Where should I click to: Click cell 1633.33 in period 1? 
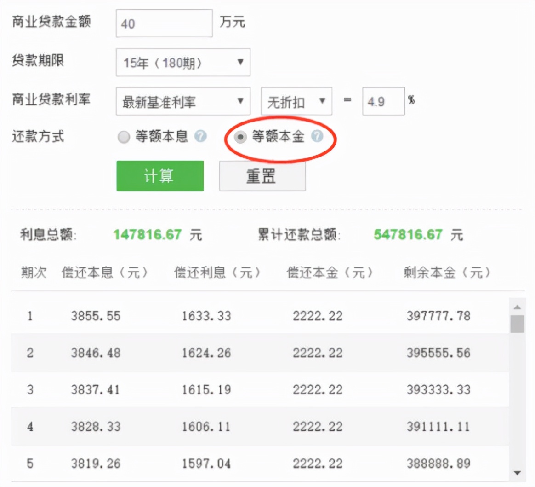(x=206, y=316)
